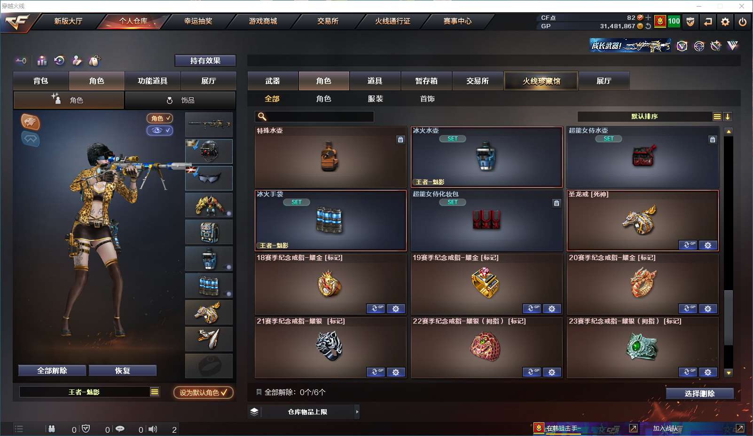Toggle the 角色 checkbox pill on character preview
The image size is (753, 436).
click(160, 118)
